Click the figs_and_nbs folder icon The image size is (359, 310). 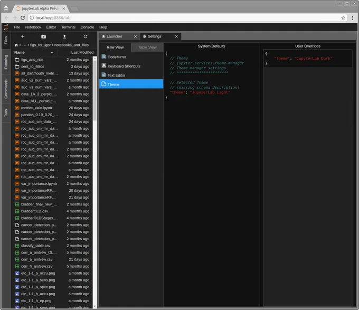(17, 60)
